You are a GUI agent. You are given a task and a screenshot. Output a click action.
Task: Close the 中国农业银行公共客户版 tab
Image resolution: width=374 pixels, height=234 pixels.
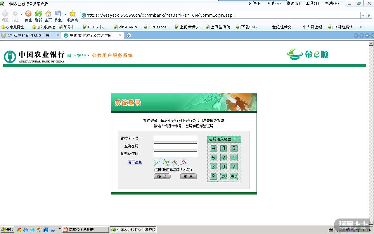pyautogui.click(x=120, y=35)
